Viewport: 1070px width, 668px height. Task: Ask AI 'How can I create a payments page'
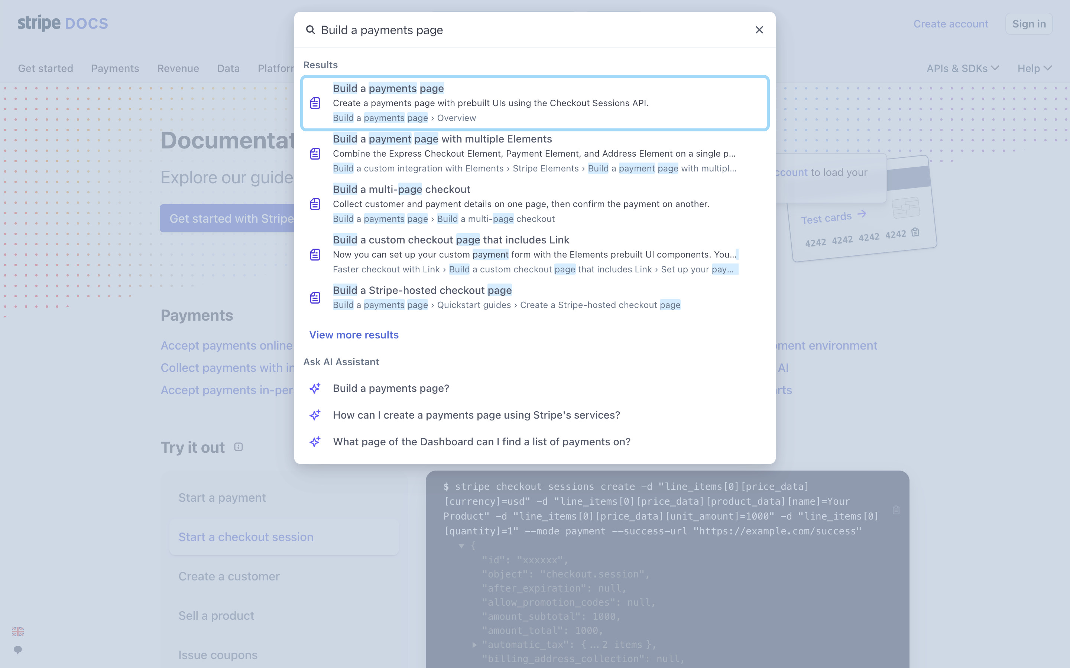[x=535, y=415]
